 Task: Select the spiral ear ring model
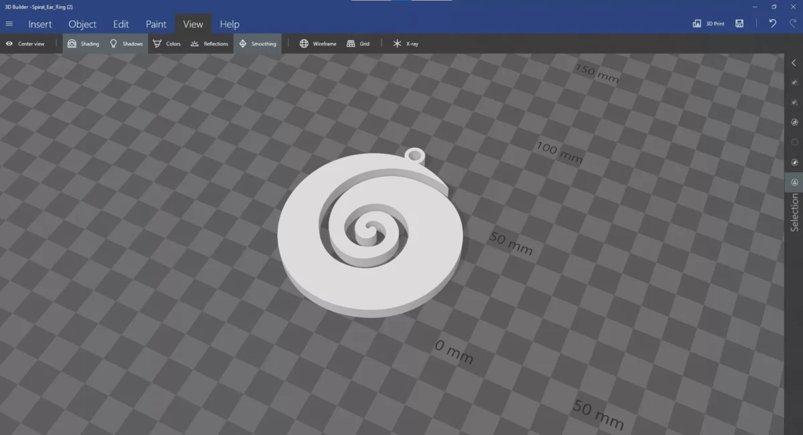click(x=370, y=233)
